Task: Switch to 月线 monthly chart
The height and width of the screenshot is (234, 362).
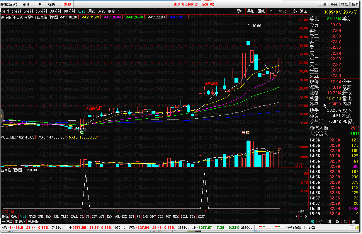Action: tap(102, 11)
